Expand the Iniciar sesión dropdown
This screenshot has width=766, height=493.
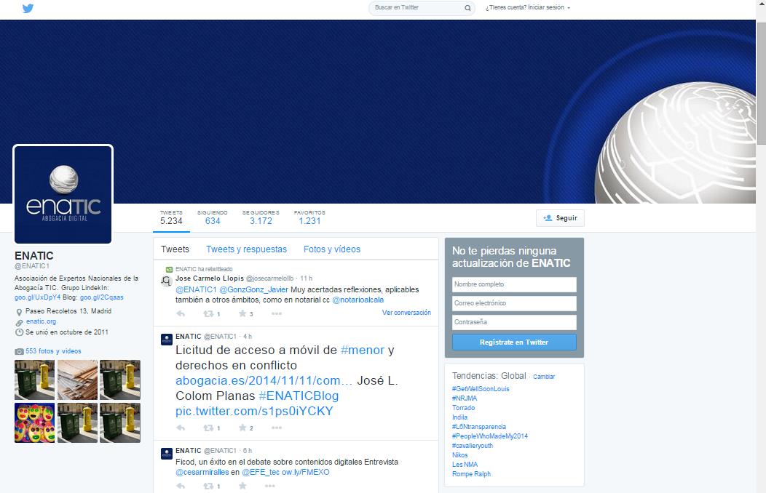tap(528, 8)
